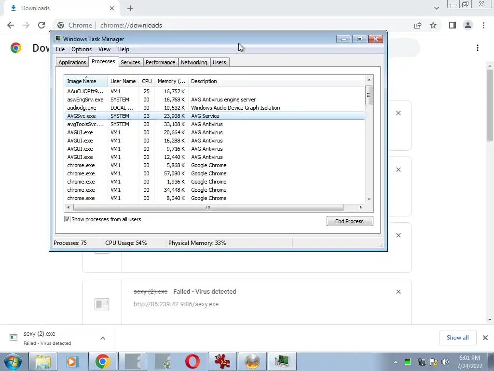Toggle Chrome side panel icon
This screenshot has height=371, width=494.
[x=453, y=25]
